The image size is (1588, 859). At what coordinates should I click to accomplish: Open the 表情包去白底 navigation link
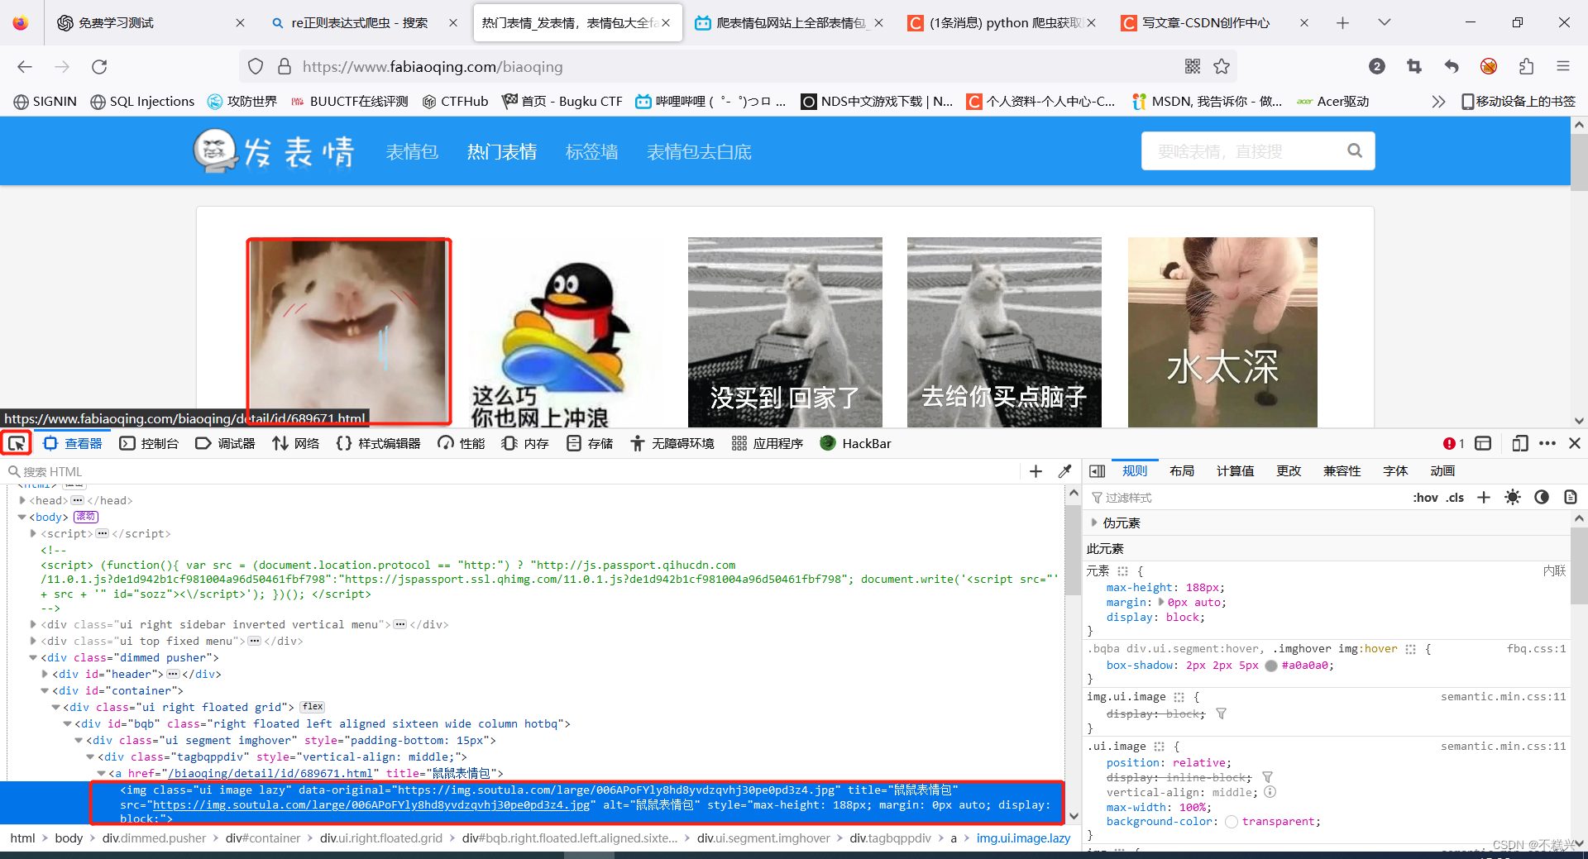click(699, 152)
